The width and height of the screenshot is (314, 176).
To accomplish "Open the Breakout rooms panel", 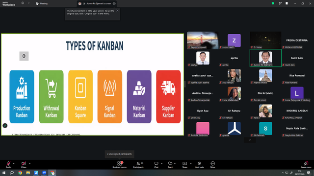I will pyautogui.click(x=119, y=165).
